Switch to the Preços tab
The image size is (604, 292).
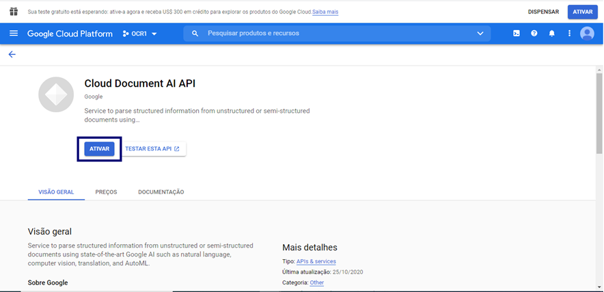click(x=107, y=191)
